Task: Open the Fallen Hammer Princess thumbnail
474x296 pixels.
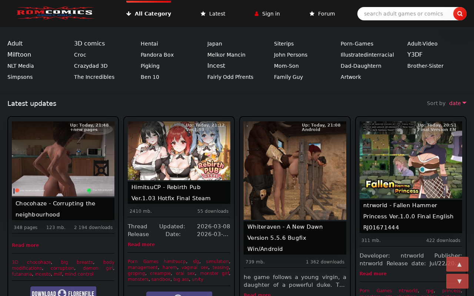Action: click(x=411, y=160)
